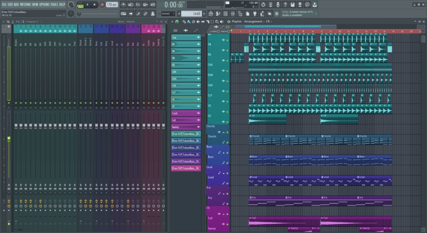Toggle the PAT/SONG mode switch

[x=80, y=5]
